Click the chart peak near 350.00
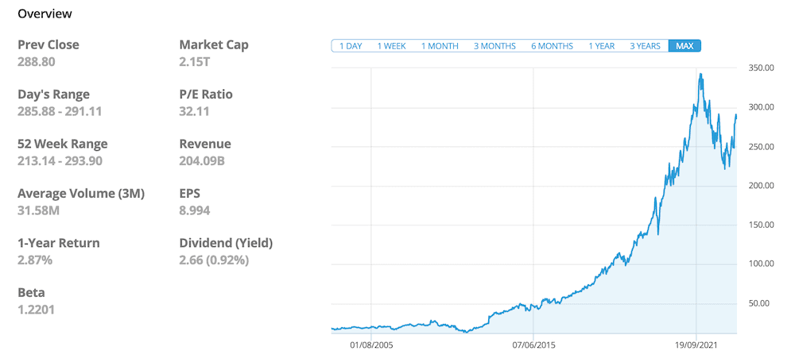Viewport: 795px width, 362px height. pyautogui.click(x=700, y=74)
